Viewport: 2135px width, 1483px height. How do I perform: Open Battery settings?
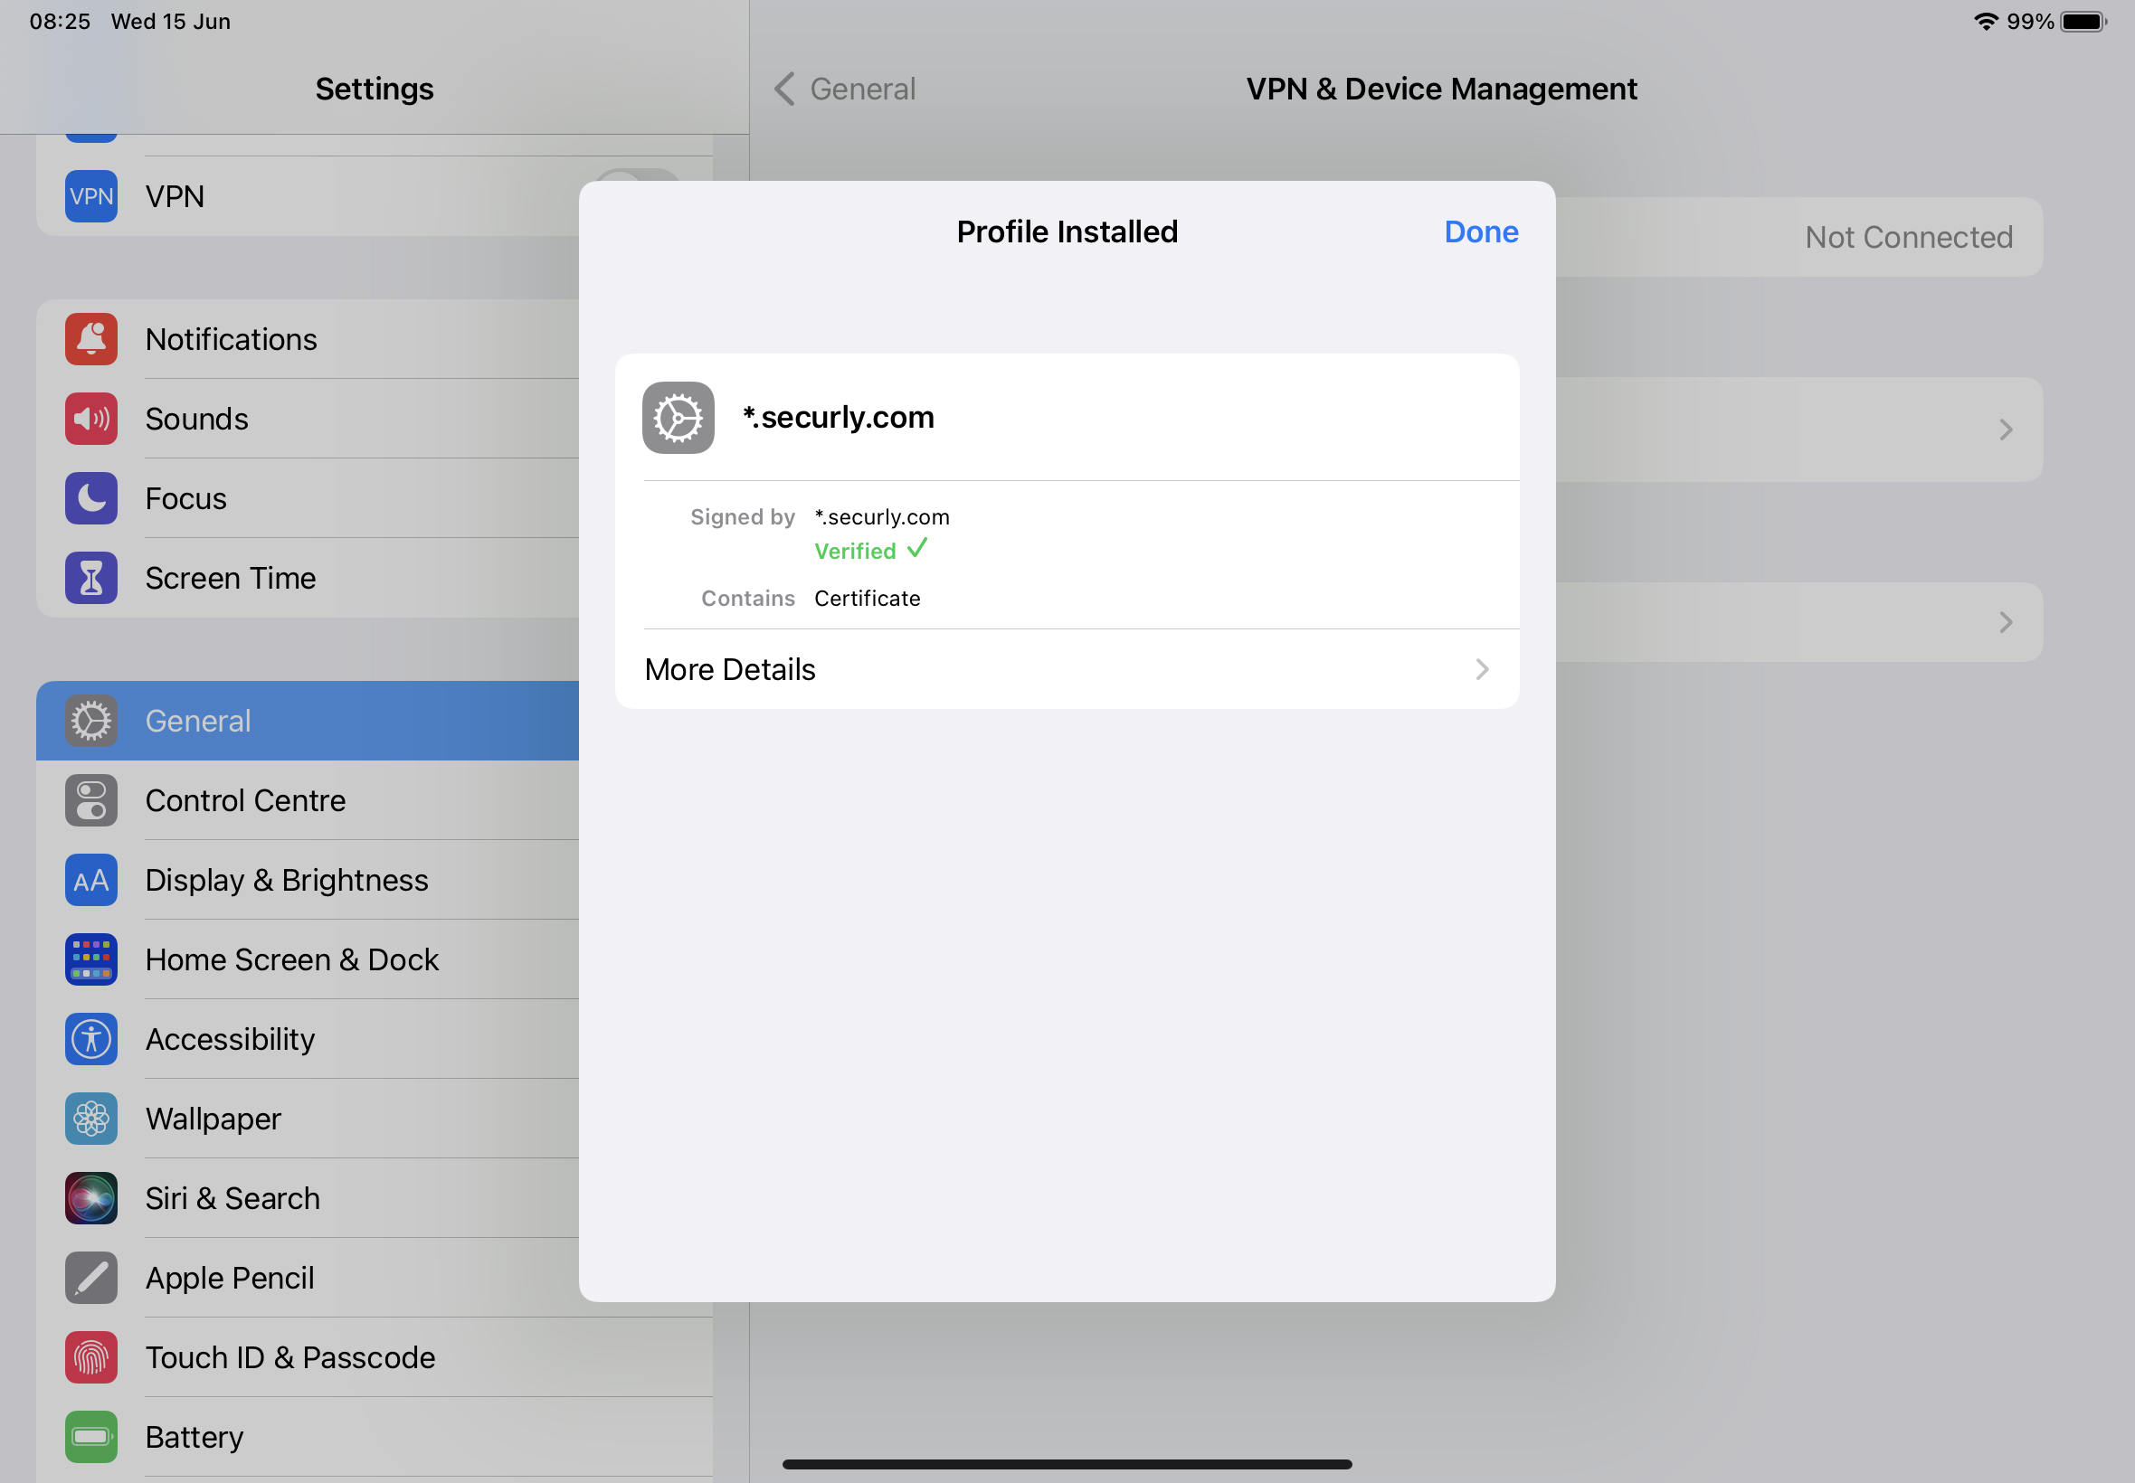(375, 1438)
